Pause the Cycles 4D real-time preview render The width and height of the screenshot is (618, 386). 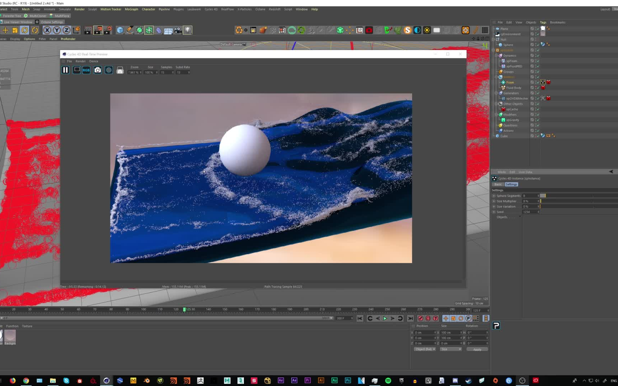tap(65, 70)
